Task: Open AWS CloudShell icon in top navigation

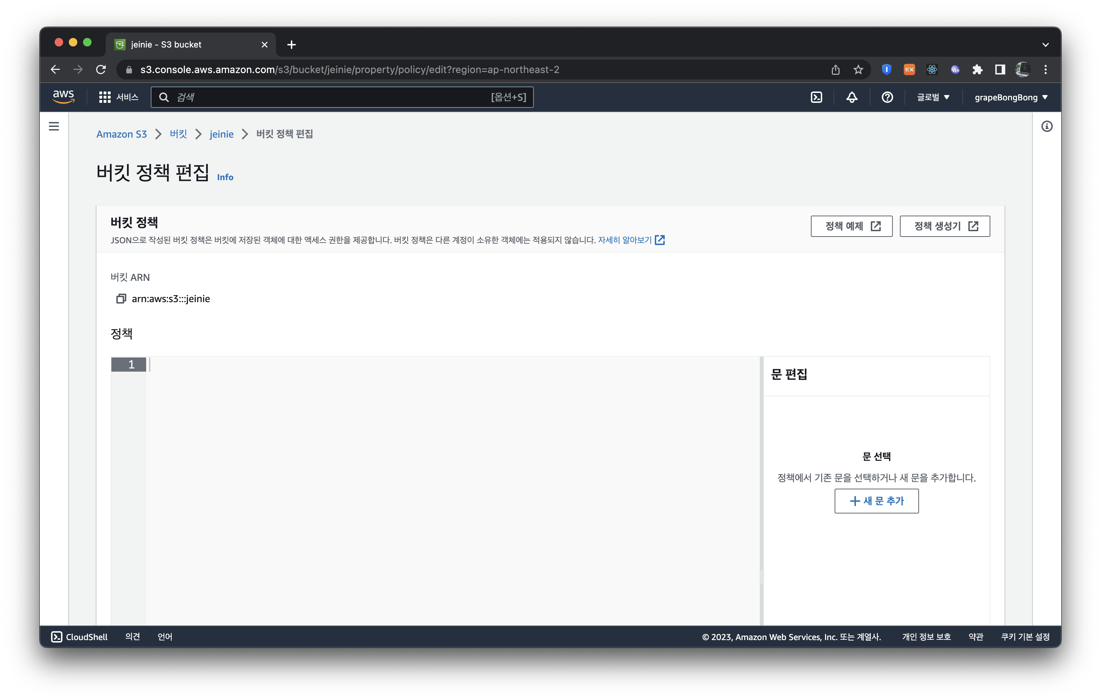Action: coord(816,98)
